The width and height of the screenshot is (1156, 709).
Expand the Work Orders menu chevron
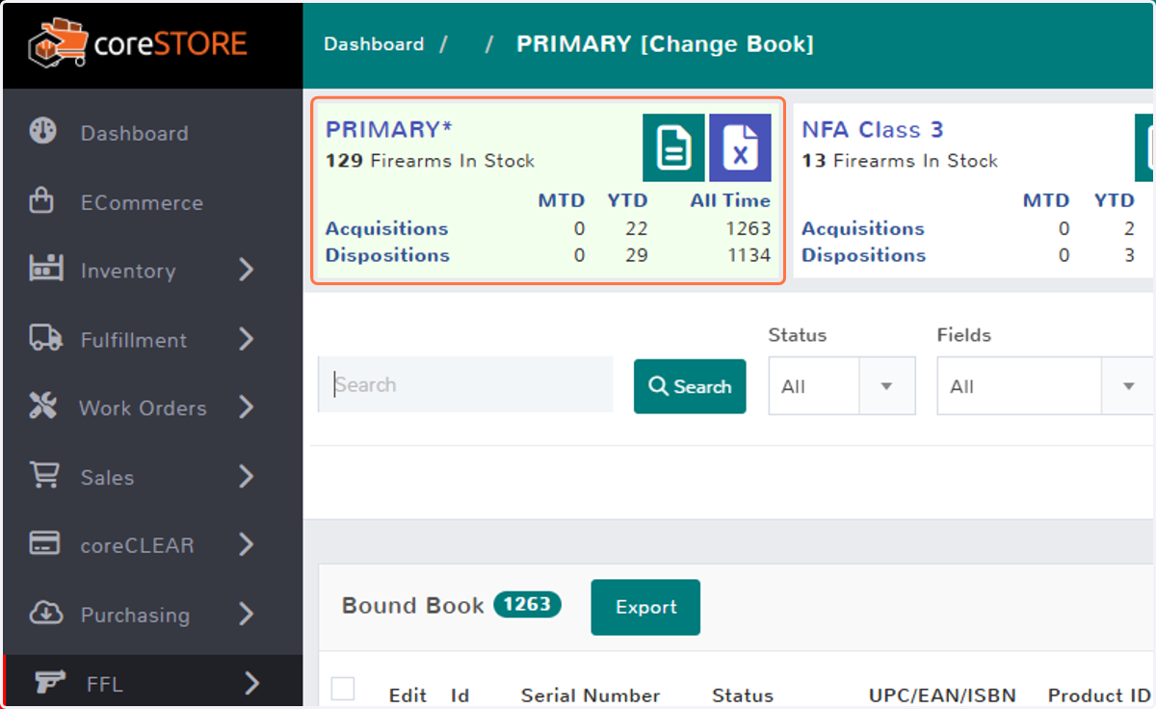tap(247, 407)
